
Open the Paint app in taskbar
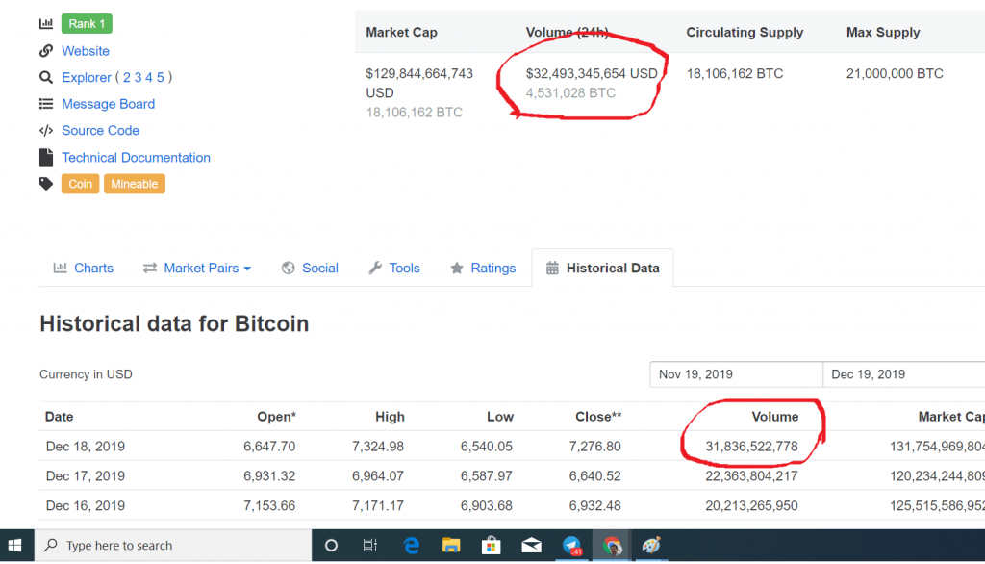click(x=651, y=546)
